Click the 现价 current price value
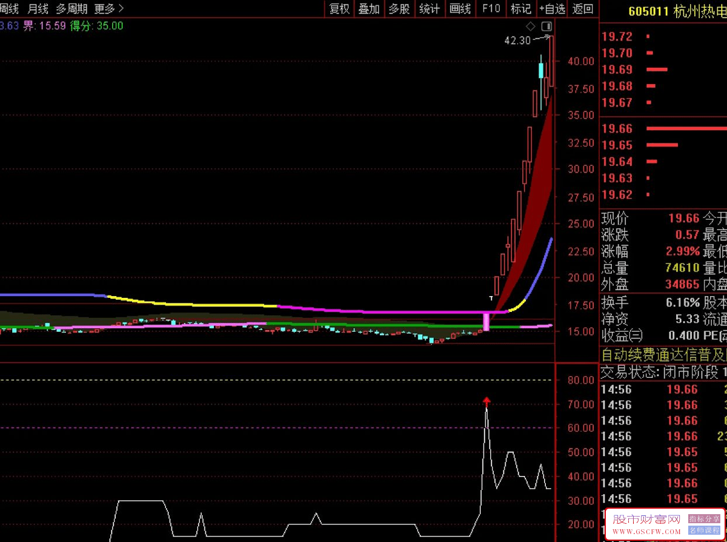 (684, 218)
